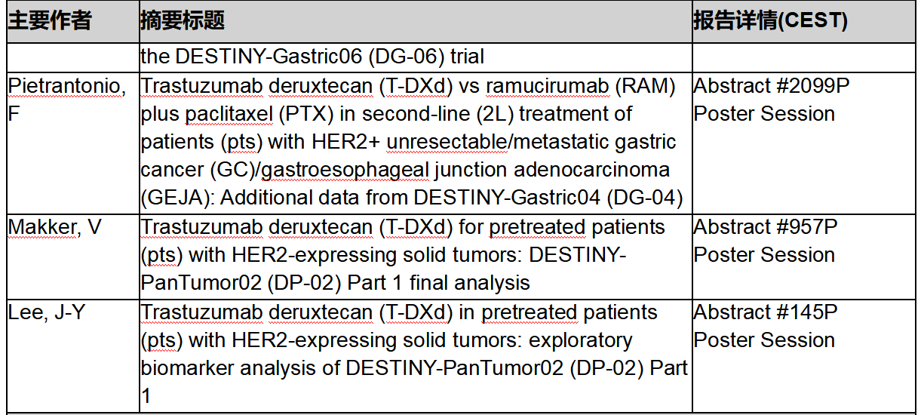Screen dimensions: 924x415
Task: Click the Abstract #957P text
Action: 766,227
